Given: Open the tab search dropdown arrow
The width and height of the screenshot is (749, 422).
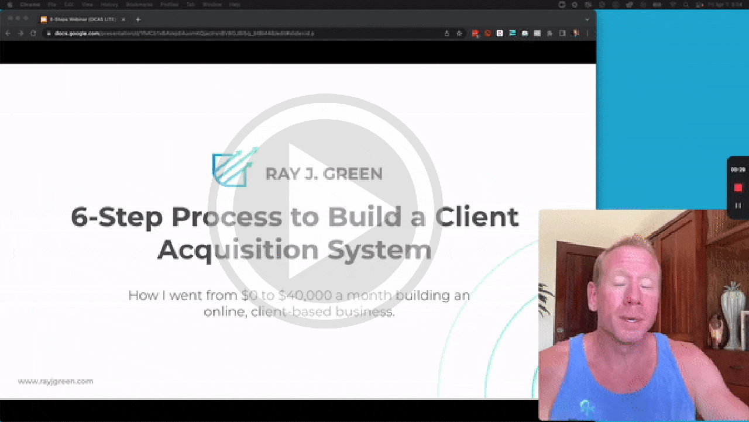Looking at the screenshot, I should (587, 19).
